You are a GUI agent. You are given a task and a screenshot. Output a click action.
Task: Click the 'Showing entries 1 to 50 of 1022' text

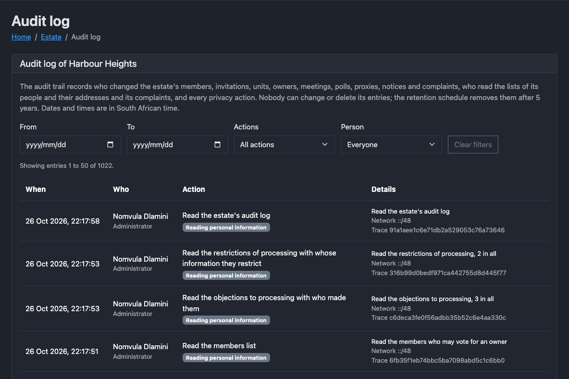click(x=67, y=165)
